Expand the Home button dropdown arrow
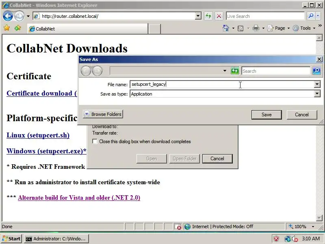 click(x=233, y=28)
